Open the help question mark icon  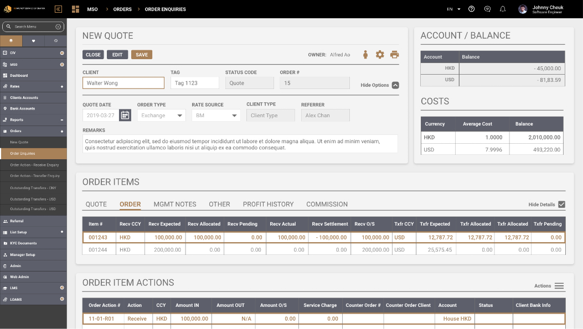tap(471, 9)
